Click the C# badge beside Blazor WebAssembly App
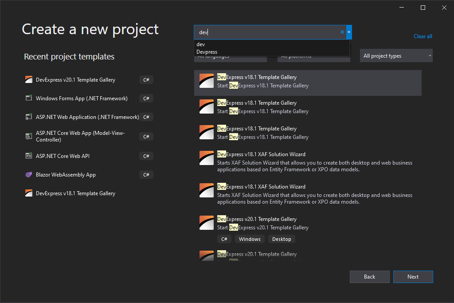 pyautogui.click(x=146, y=175)
